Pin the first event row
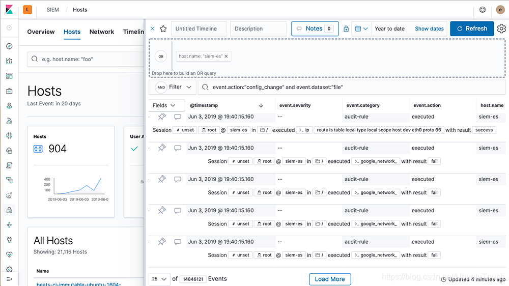The image size is (509, 286). coord(162,117)
